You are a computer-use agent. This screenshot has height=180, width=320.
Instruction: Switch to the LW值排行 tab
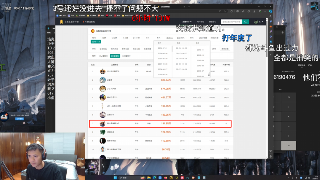(x=126, y=56)
